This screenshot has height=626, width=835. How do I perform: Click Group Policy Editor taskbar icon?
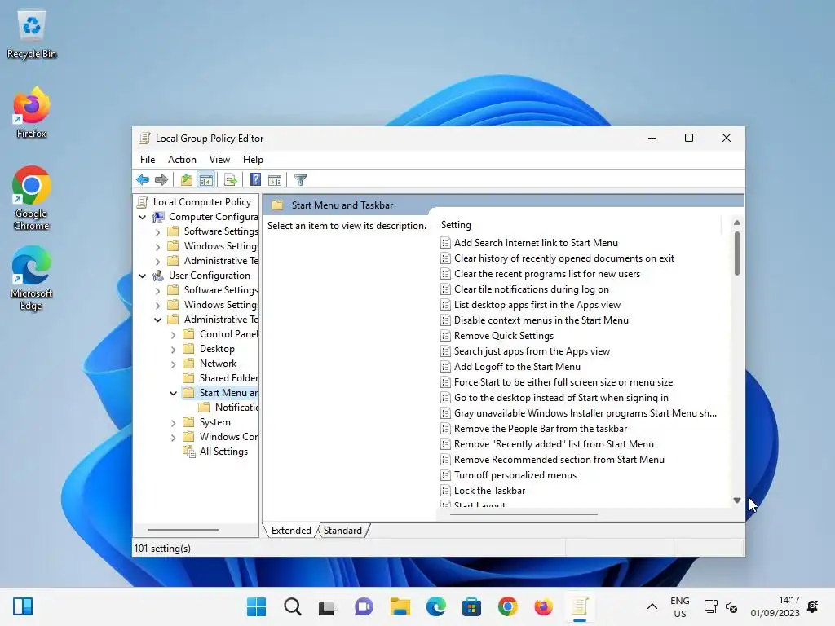click(580, 606)
